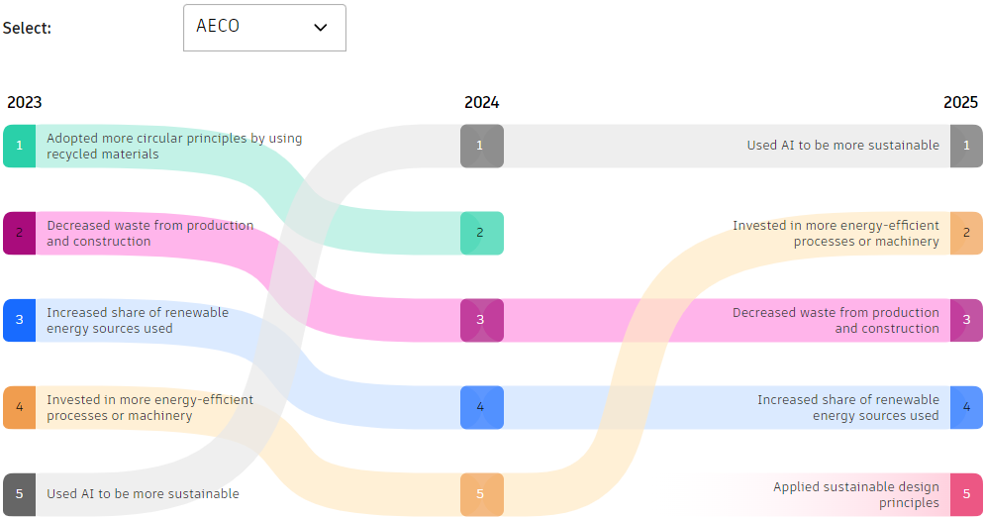Click the blue 2023 rank 3 badge
The width and height of the screenshot is (984, 518).
tap(19, 320)
